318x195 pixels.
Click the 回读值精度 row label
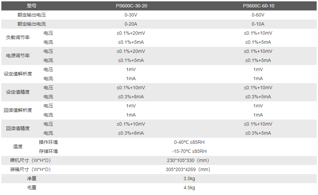coord(18,129)
